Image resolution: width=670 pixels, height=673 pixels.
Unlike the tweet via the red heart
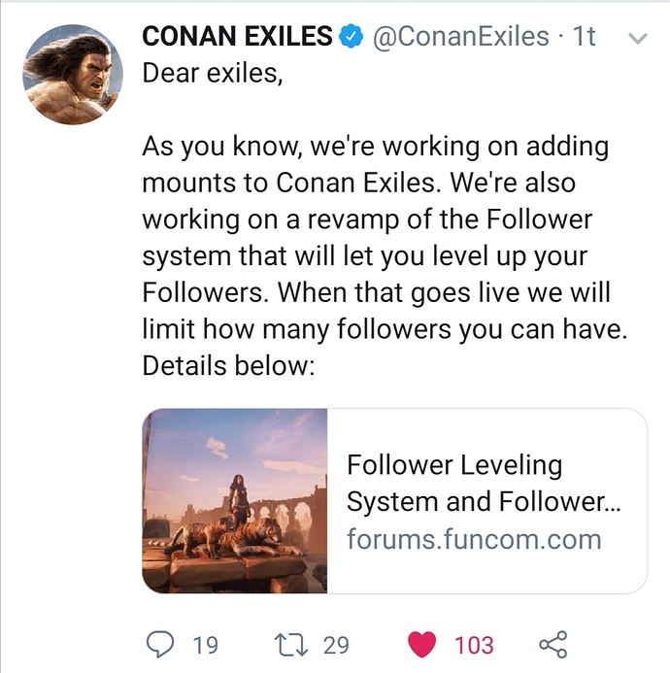point(420,644)
